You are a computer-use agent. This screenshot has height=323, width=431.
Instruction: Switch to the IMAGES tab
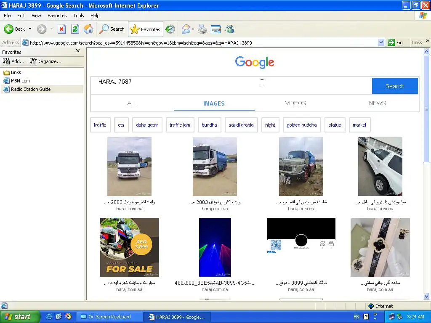pos(214,103)
